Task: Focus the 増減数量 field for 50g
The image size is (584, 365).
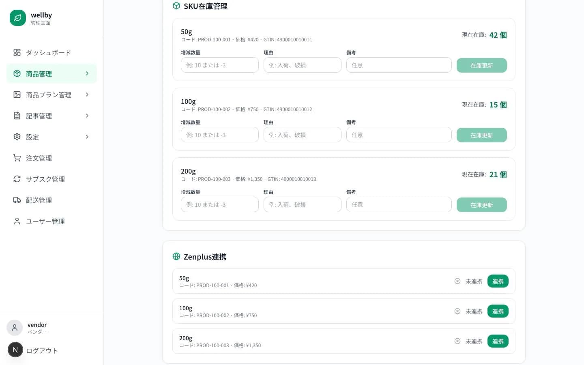Action: (x=220, y=65)
